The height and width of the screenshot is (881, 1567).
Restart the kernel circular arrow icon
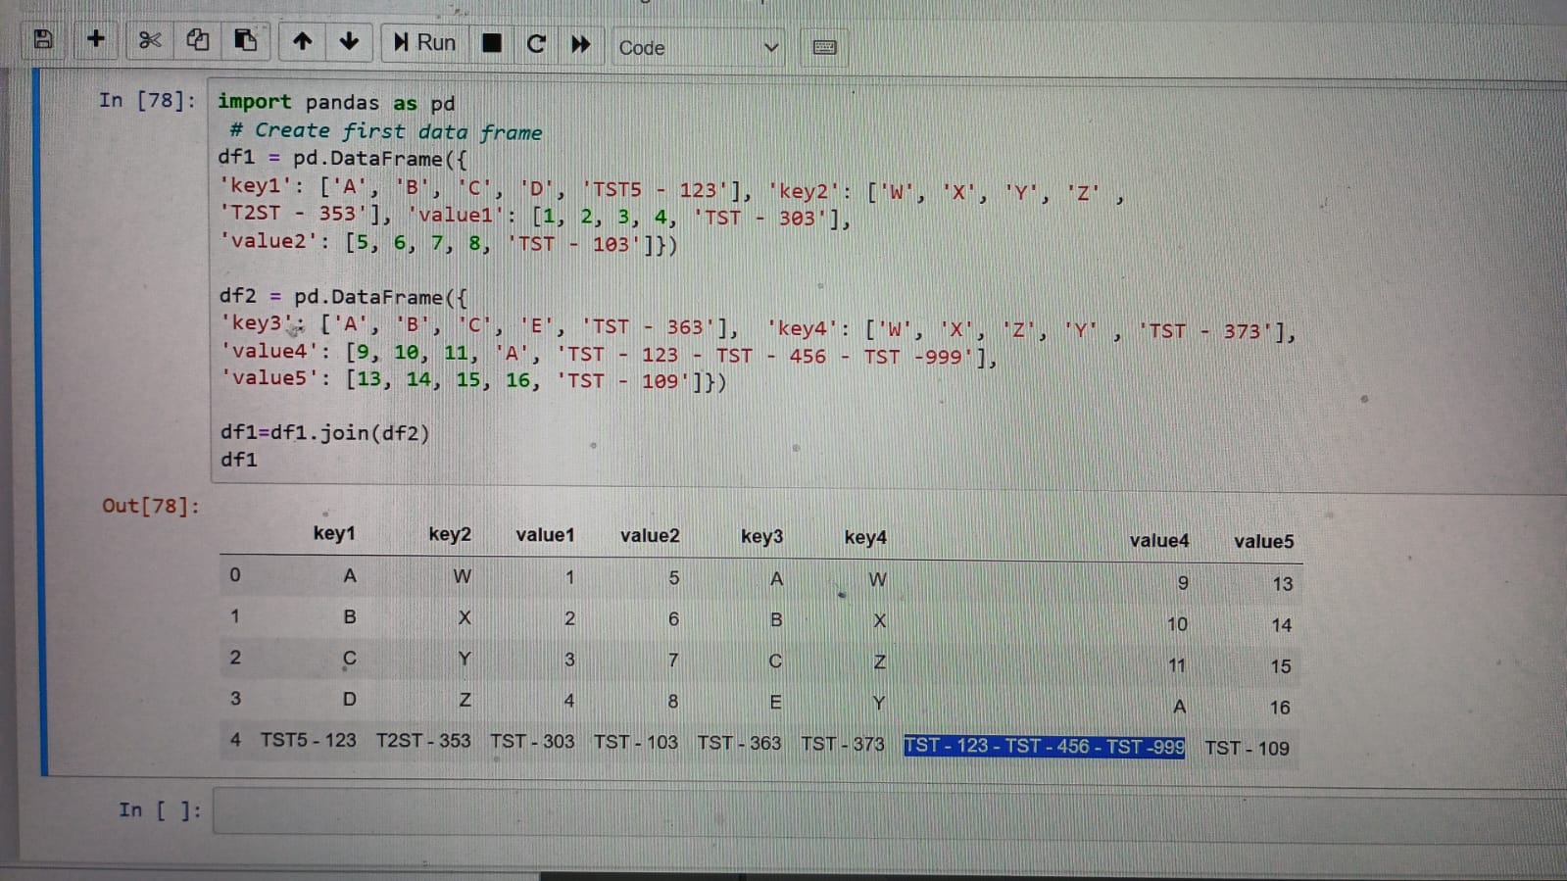(x=535, y=44)
